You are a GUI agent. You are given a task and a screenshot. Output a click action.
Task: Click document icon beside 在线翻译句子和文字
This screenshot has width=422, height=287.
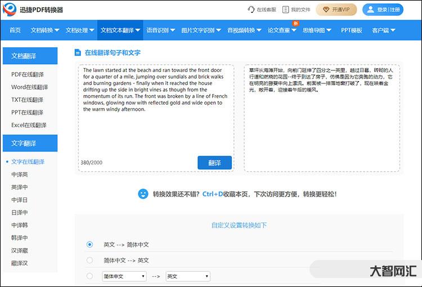[78, 53]
